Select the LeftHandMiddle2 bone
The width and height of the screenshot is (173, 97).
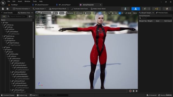click(21, 74)
